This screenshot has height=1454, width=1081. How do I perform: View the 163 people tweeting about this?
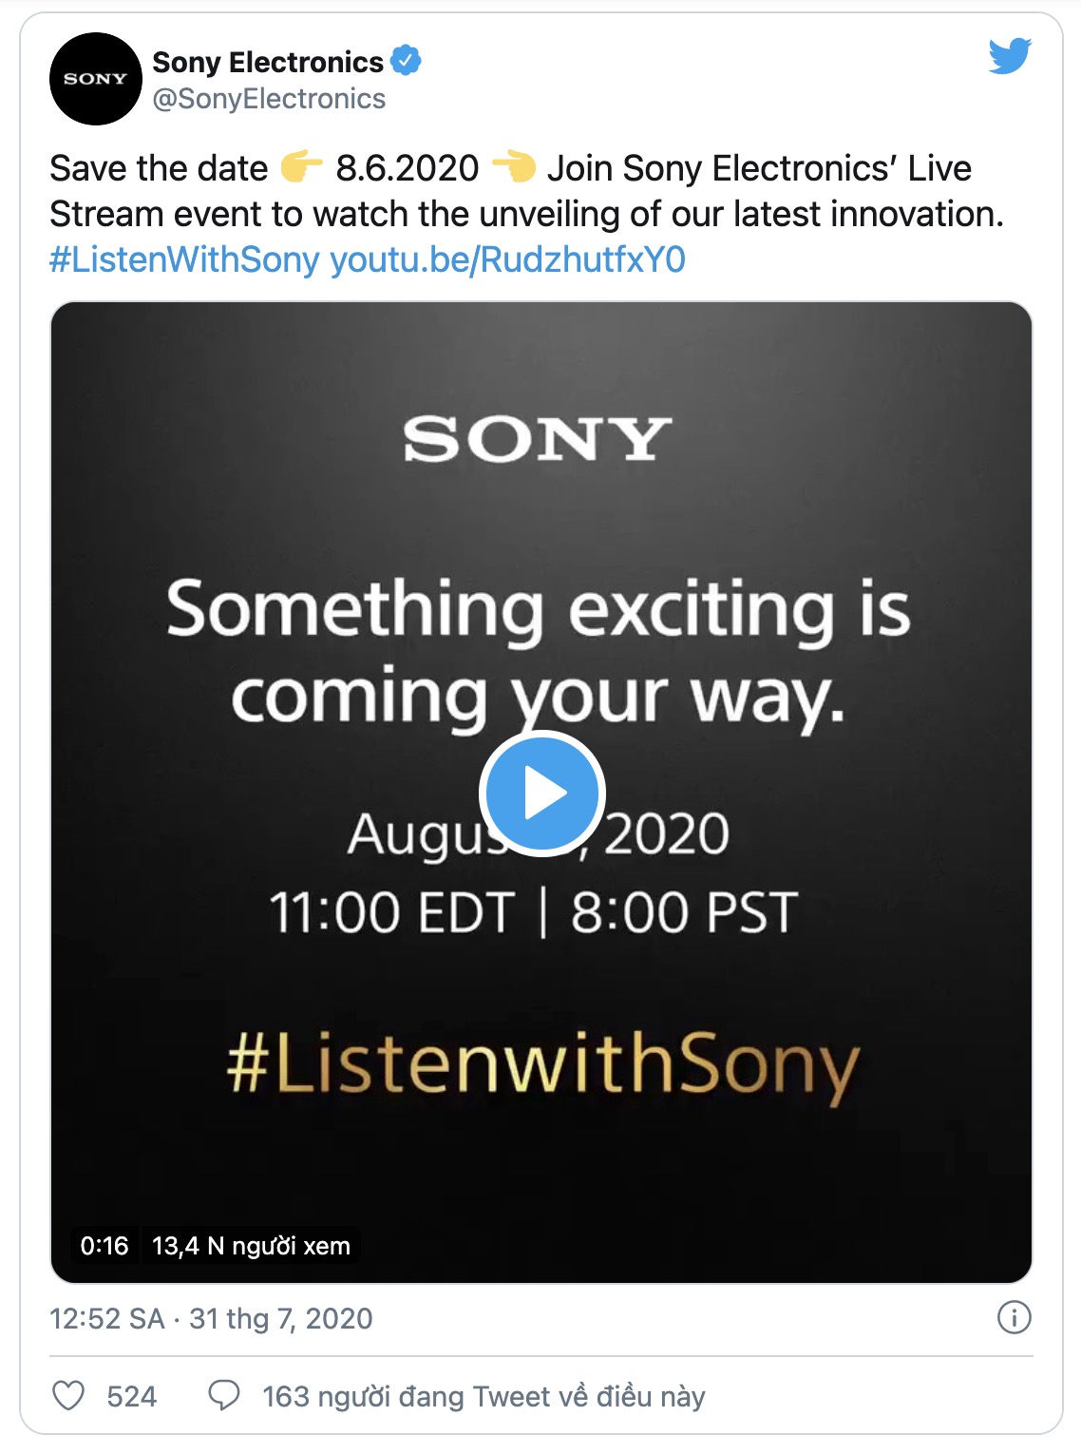click(x=484, y=1396)
